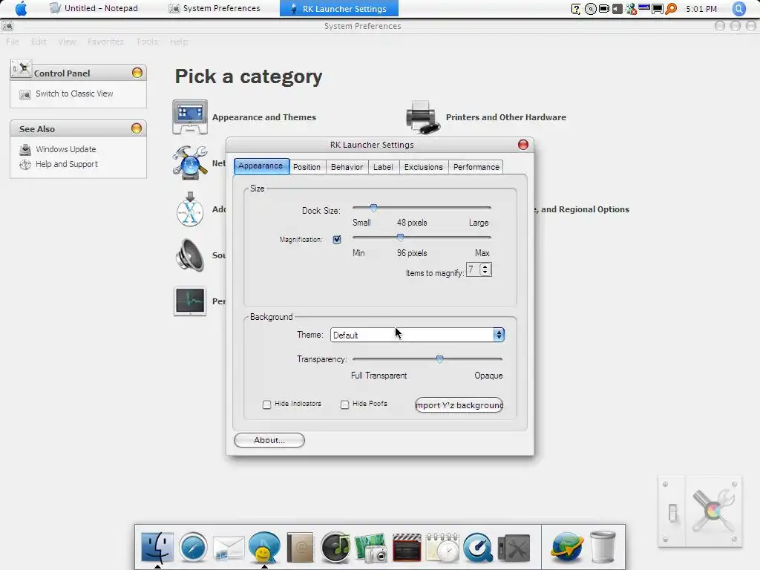Enable the Hide Indicators checkbox

tap(266, 404)
